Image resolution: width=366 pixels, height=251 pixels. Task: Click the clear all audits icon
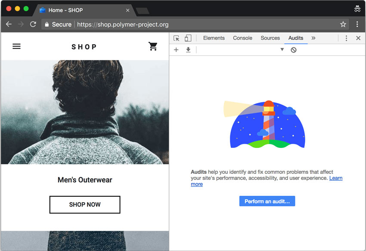(294, 50)
